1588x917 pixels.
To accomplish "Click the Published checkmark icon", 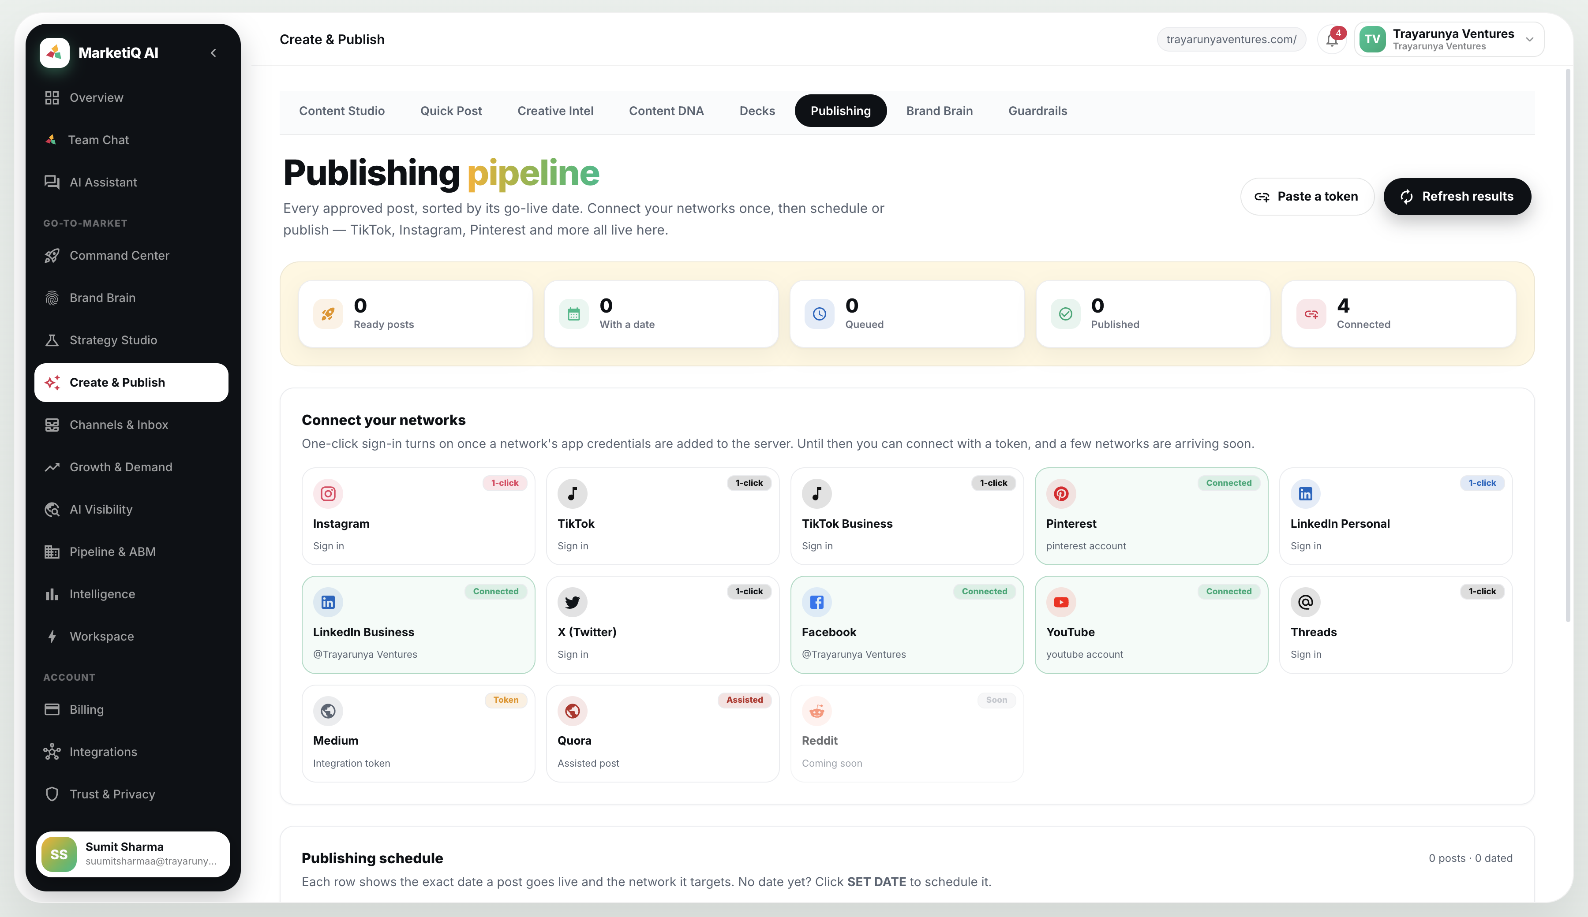I will [1065, 313].
